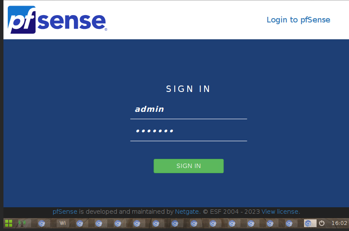Focus the username field containing admin

[189, 110]
